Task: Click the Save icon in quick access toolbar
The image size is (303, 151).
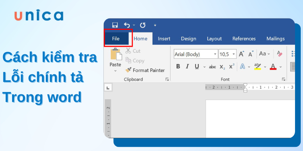Action: [115, 25]
